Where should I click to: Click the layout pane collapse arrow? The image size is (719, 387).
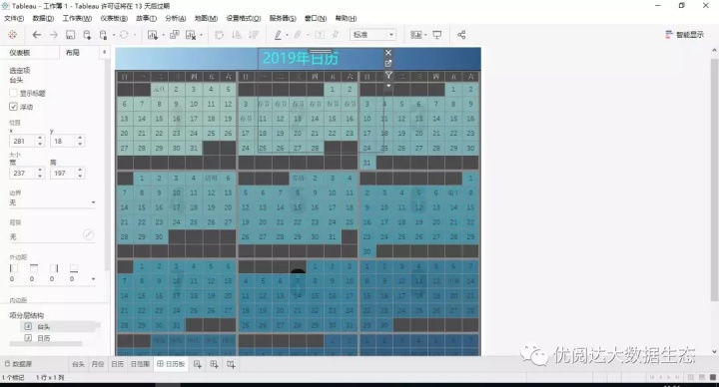105,52
